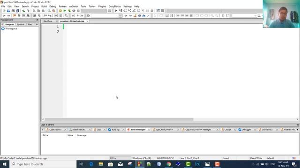The image size is (300, 168).
Task: Click the Copy toolbar icon
Action: (x=38, y=11)
